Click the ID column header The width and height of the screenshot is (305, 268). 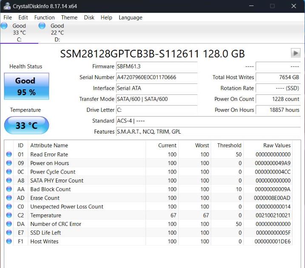pos(20,145)
